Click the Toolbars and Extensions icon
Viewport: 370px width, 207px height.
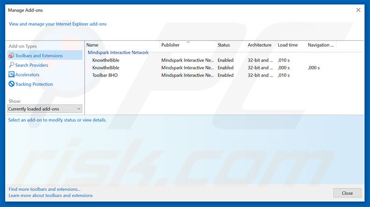tap(11, 56)
